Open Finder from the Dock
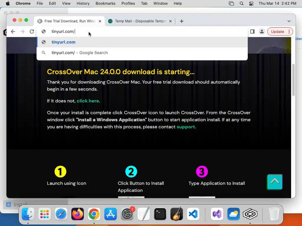This screenshot has height=226, width=302. coord(28,214)
